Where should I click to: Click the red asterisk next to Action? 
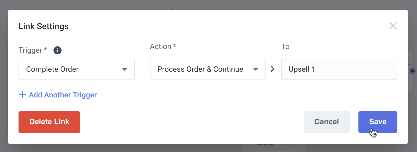click(x=175, y=46)
